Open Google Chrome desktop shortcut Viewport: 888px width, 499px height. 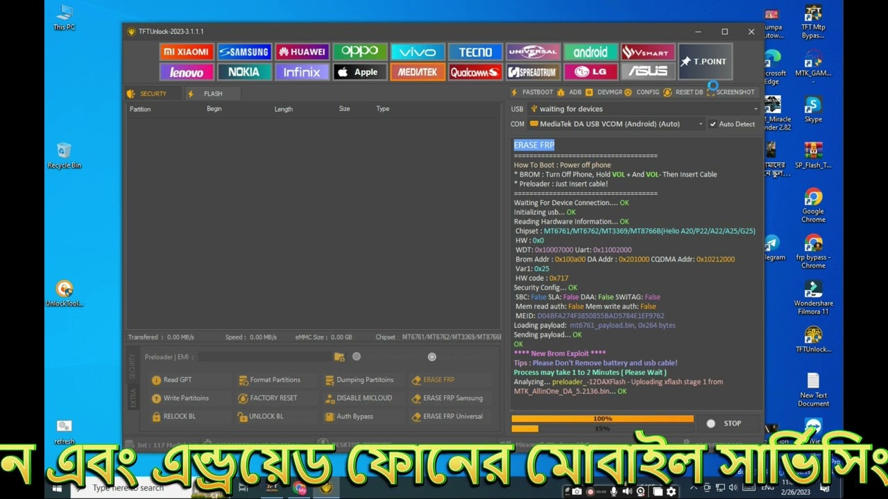pos(813,206)
